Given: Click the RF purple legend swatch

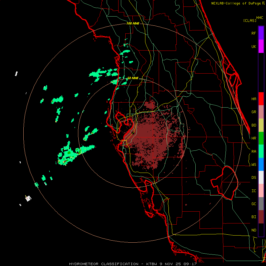Looking at the screenshot, I should tap(261, 33).
